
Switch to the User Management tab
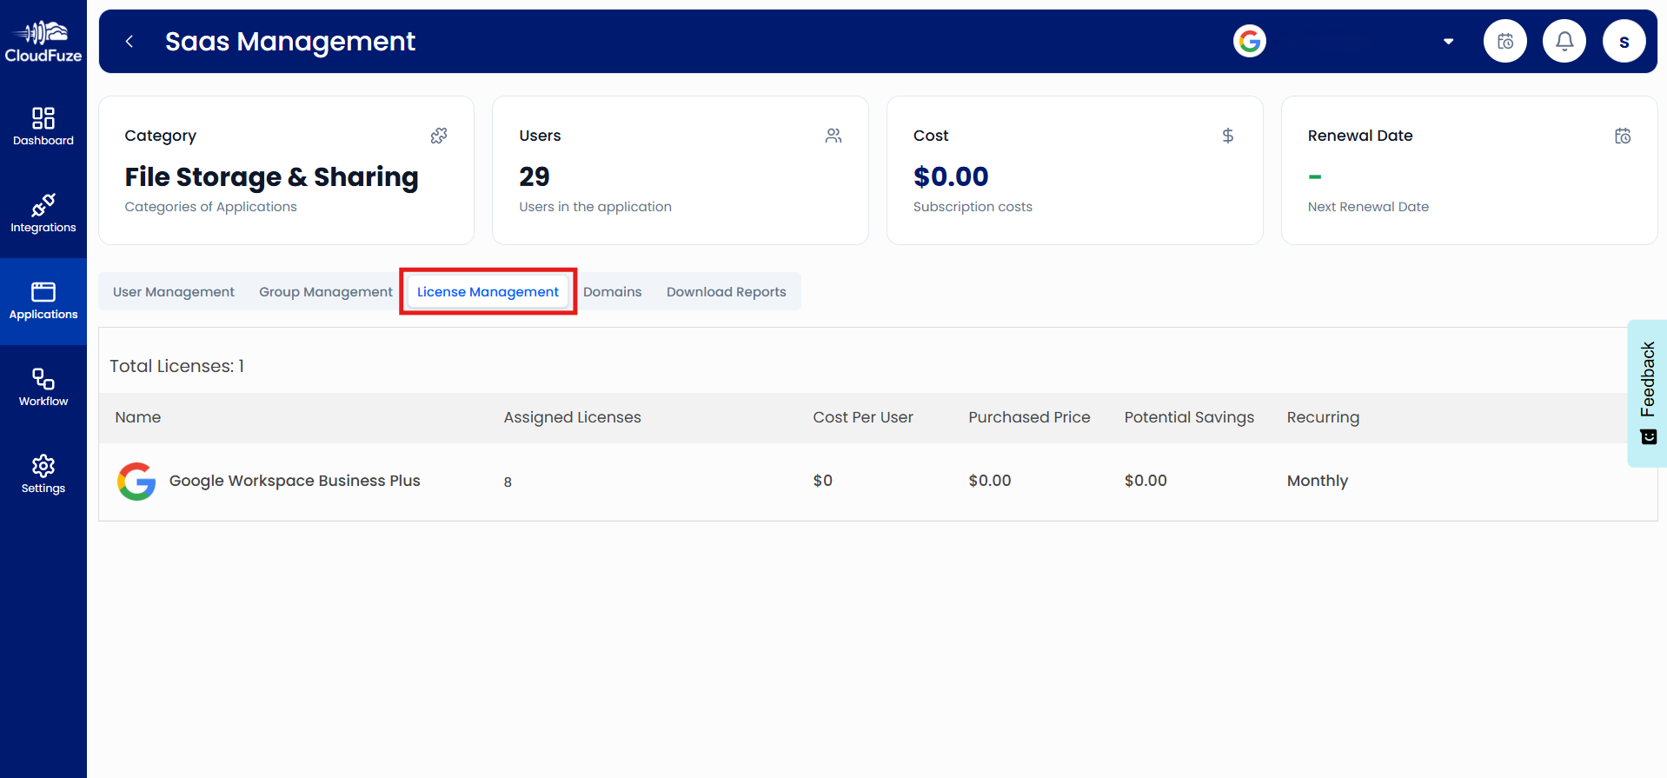(x=174, y=292)
